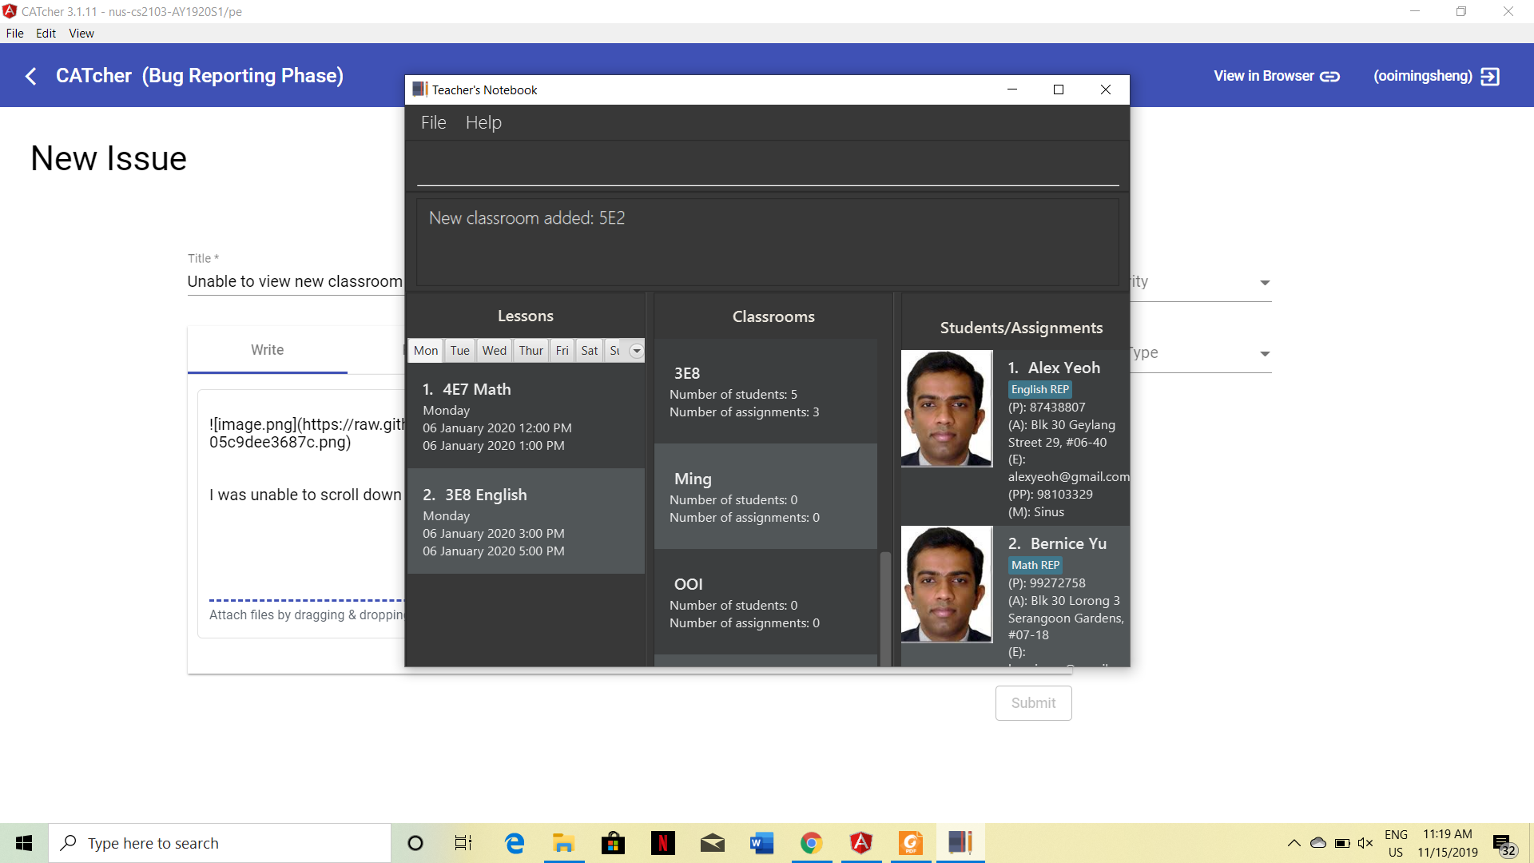Open Netflix from the taskbar
Image resolution: width=1534 pixels, height=863 pixels.
(662, 843)
